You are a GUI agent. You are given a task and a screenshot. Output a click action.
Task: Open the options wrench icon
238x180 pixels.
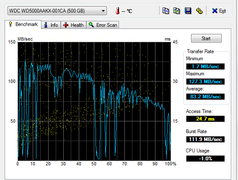pyautogui.click(x=199, y=11)
